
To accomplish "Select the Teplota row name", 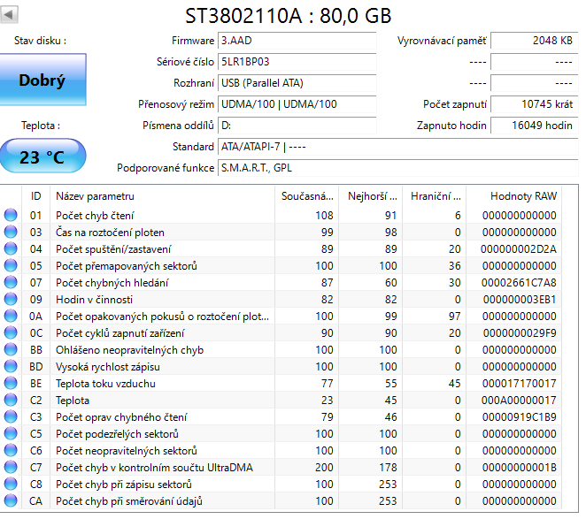I will [x=73, y=401].
